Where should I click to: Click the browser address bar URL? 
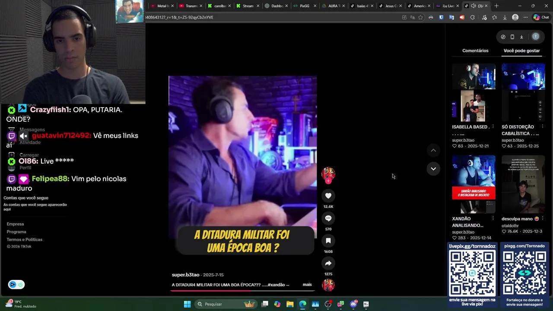point(179,17)
